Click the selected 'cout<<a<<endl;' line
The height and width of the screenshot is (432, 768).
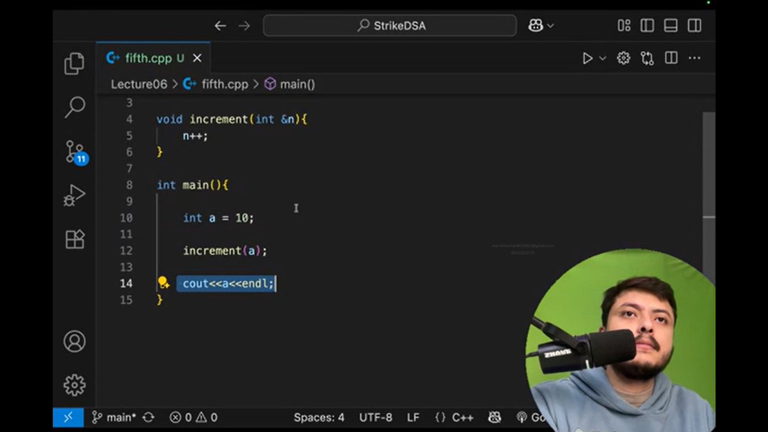click(x=227, y=283)
